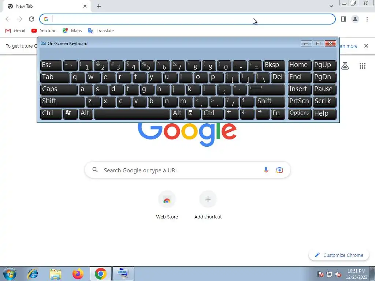Screen dimensions: 375x281
Task: Select On-Screen Keyboard taskbar icon
Action: (123, 274)
